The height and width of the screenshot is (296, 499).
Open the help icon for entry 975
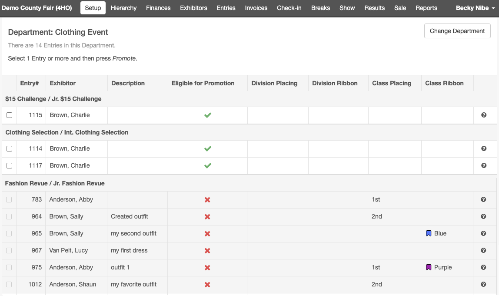483,267
